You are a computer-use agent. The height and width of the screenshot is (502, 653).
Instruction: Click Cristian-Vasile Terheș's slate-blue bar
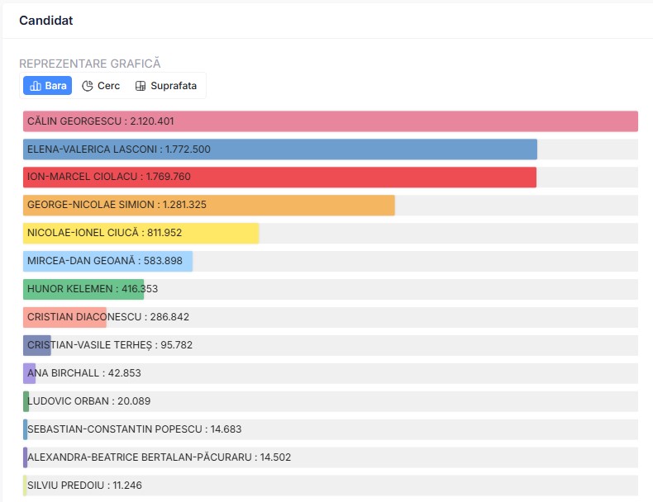click(37, 346)
